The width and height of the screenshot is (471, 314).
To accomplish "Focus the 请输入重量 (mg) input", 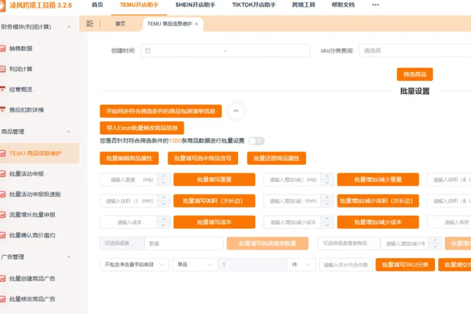I will [129, 180].
